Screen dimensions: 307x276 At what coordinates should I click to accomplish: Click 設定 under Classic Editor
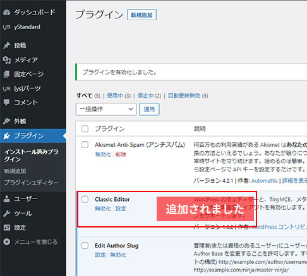tap(121, 209)
